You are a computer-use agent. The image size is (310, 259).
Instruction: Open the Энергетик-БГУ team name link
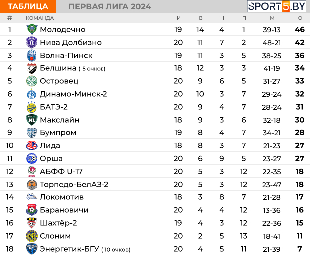coord(69,249)
